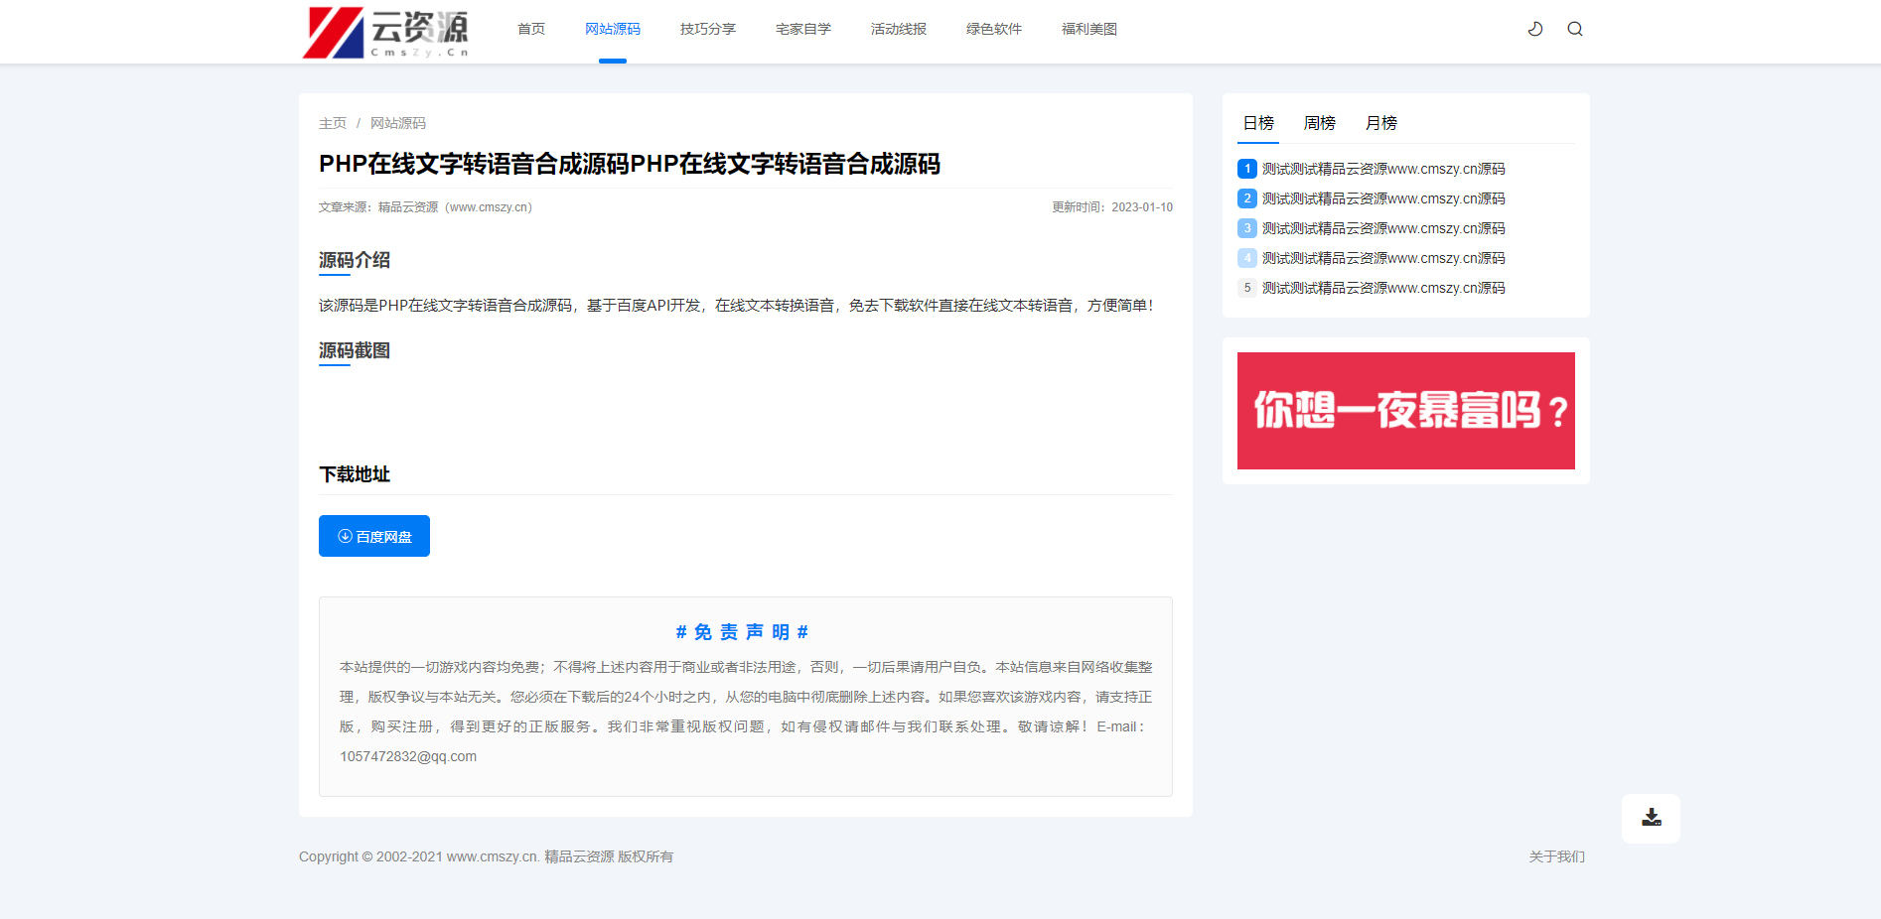Click the 源码介绍 heading

click(x=355, y=260)
